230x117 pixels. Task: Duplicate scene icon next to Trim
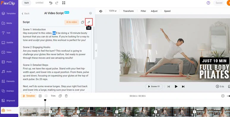(x=60, y=96)
